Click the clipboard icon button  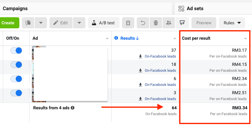(x=128, y=23)
